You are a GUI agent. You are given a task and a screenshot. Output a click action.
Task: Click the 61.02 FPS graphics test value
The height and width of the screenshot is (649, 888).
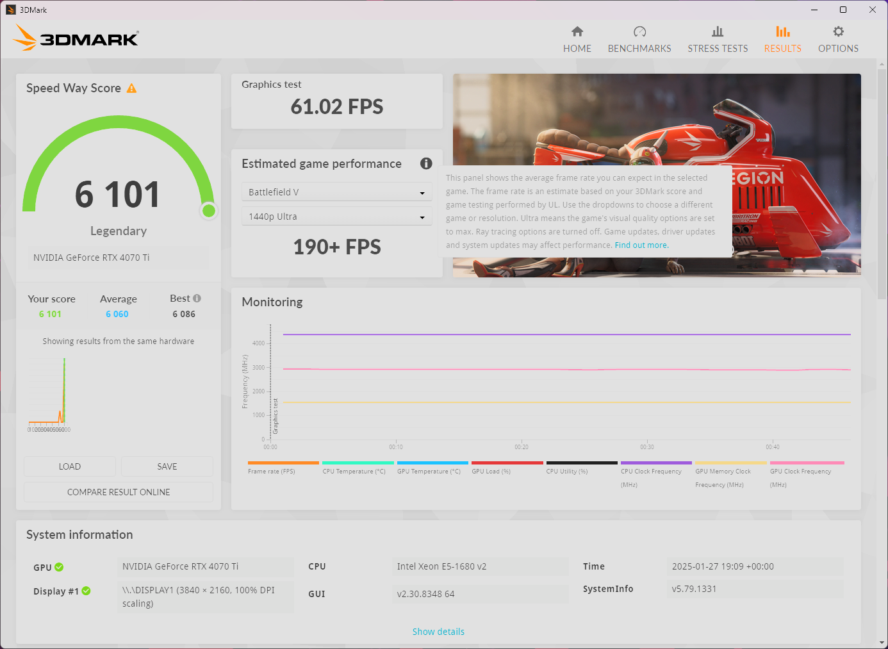[x=337, y=106]
